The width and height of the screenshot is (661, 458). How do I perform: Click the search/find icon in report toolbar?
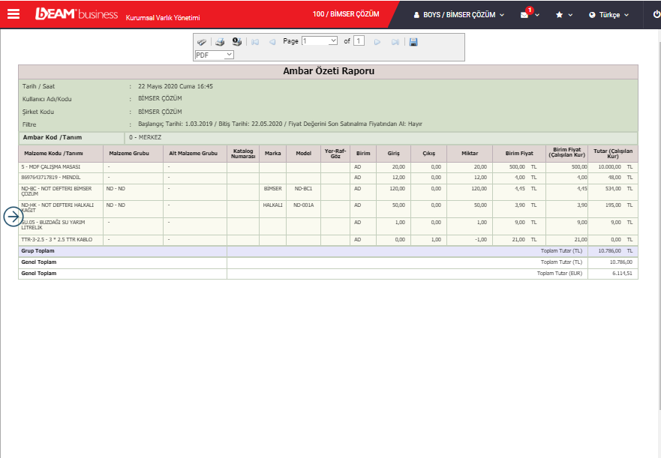202,42
